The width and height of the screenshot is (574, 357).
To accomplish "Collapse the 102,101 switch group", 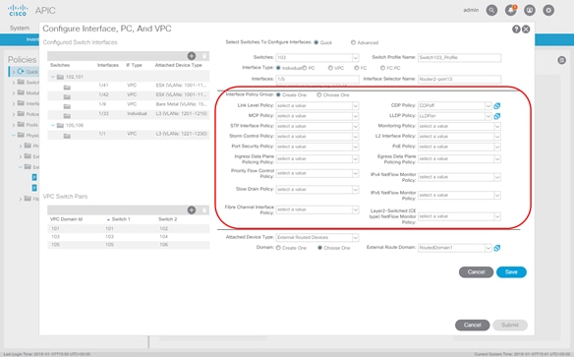I will pos(53,77).
